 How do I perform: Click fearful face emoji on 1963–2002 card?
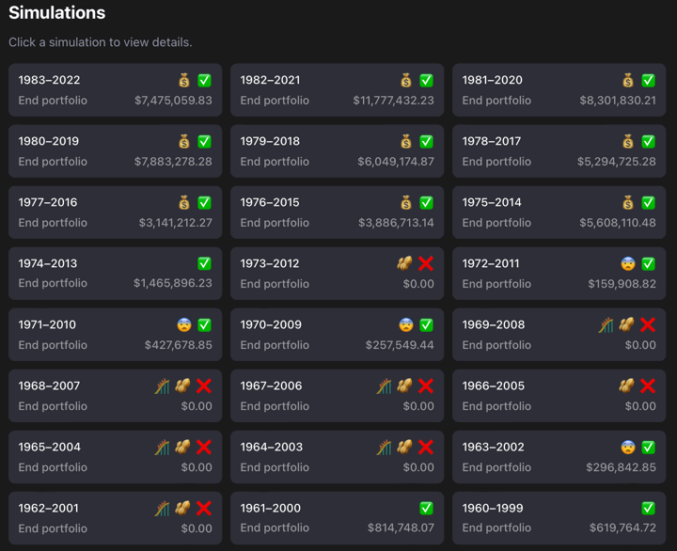[627, 448]
